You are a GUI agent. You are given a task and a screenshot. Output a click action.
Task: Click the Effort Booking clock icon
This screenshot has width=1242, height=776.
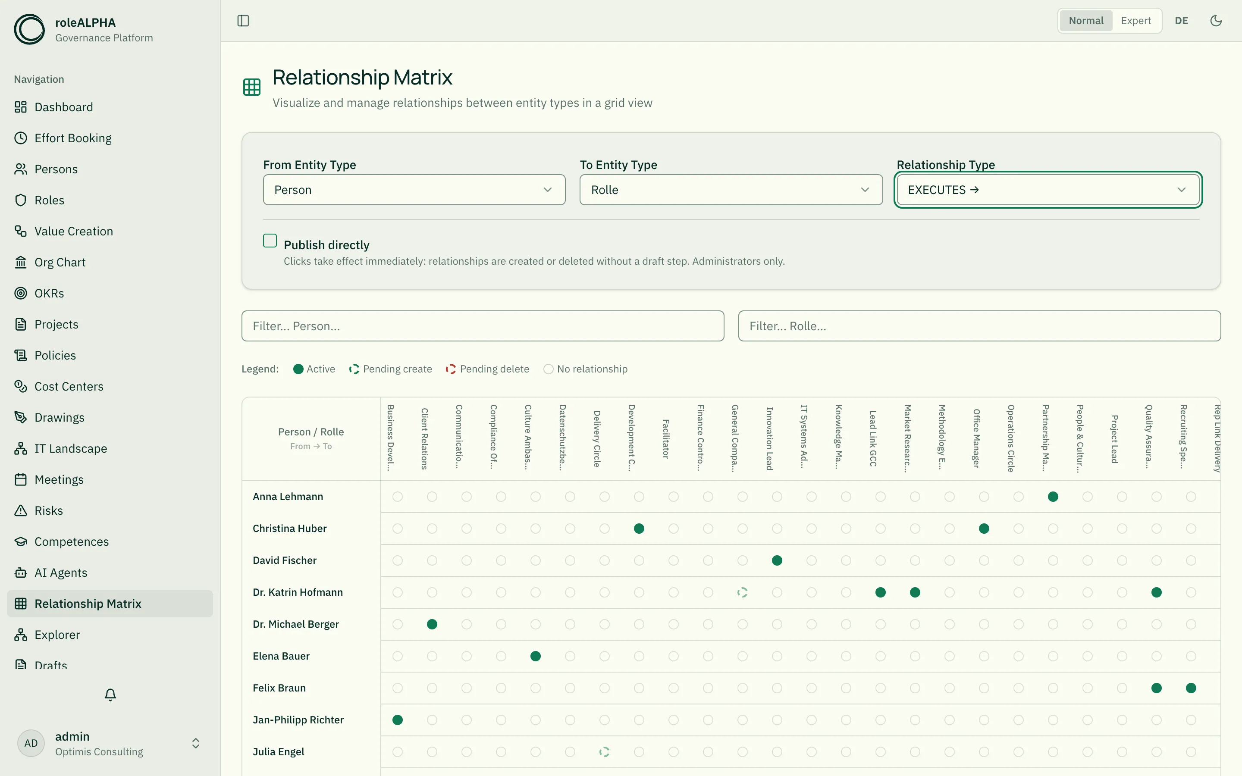[21, 138]
